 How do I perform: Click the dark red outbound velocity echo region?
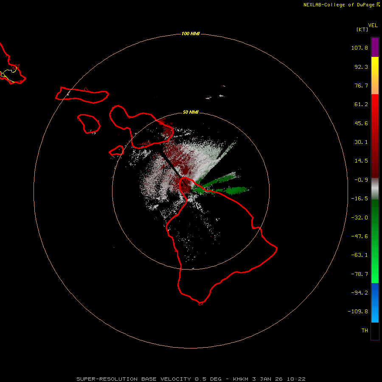pos(177,156)
